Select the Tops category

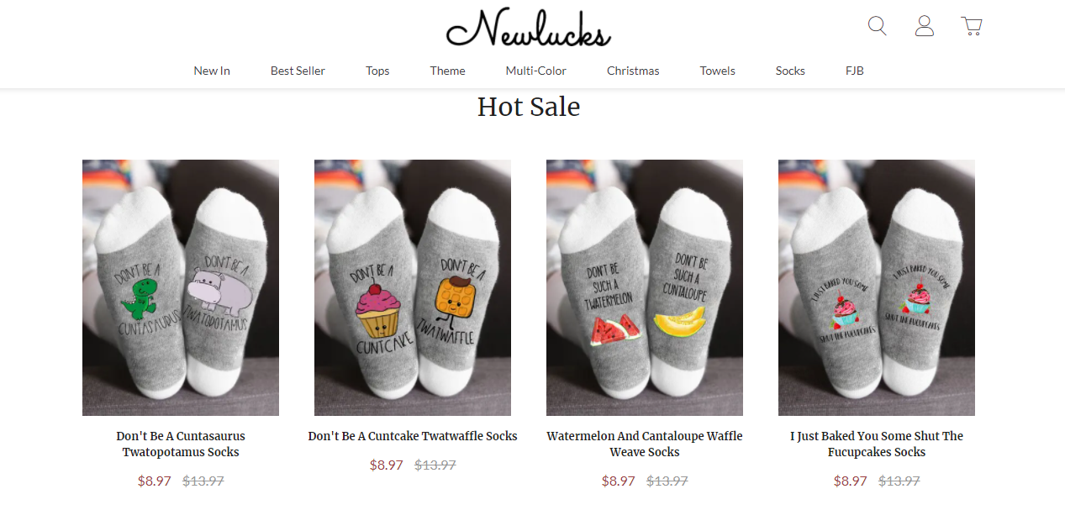coord(377,71)
